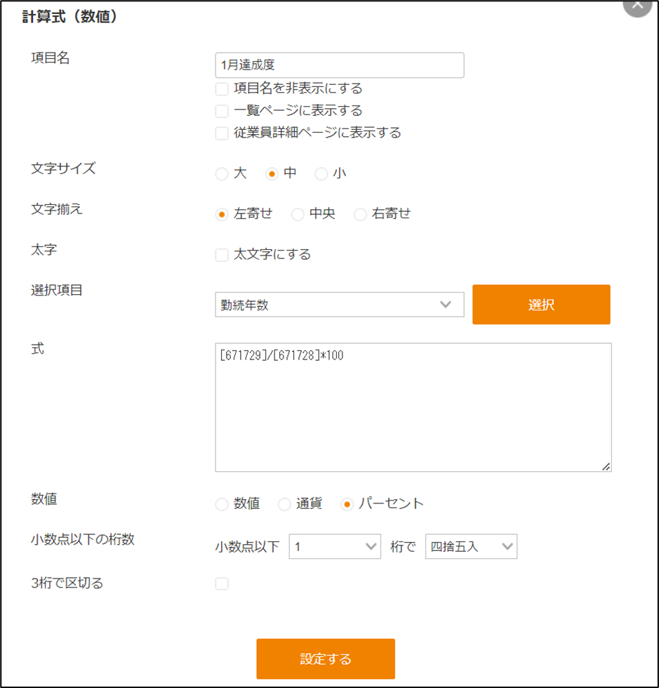Tick 従業員詳細ページに表示する checkbox
Screen dimensions: 659x688
222,133
